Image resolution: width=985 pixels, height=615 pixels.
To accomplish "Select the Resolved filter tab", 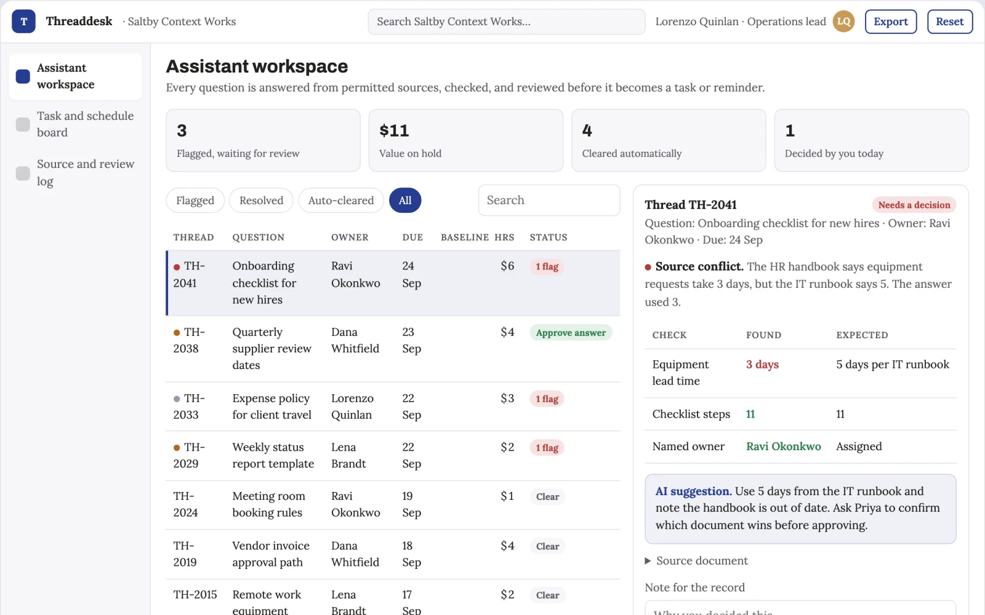I will coord(261,200).
